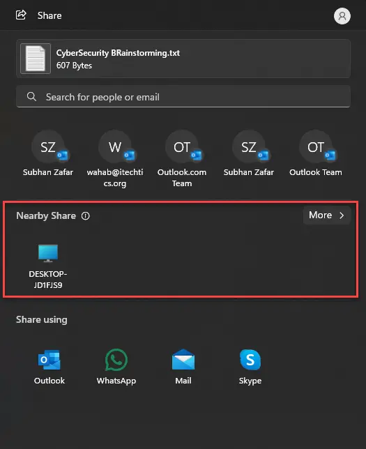Choose the first Subhan Zafar contact
The height and width of the screenshot is (449, 366).
[x=48, y=154]
